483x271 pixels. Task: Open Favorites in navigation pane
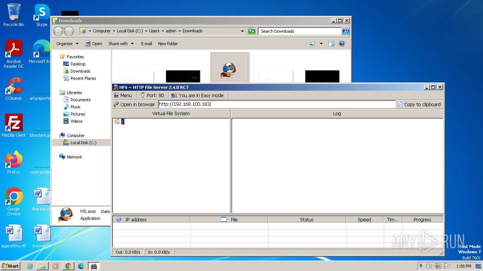click(75, 57)
